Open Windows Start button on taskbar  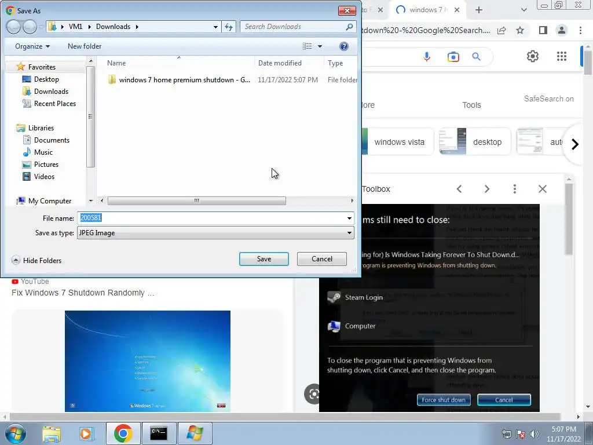click(16, 433)
